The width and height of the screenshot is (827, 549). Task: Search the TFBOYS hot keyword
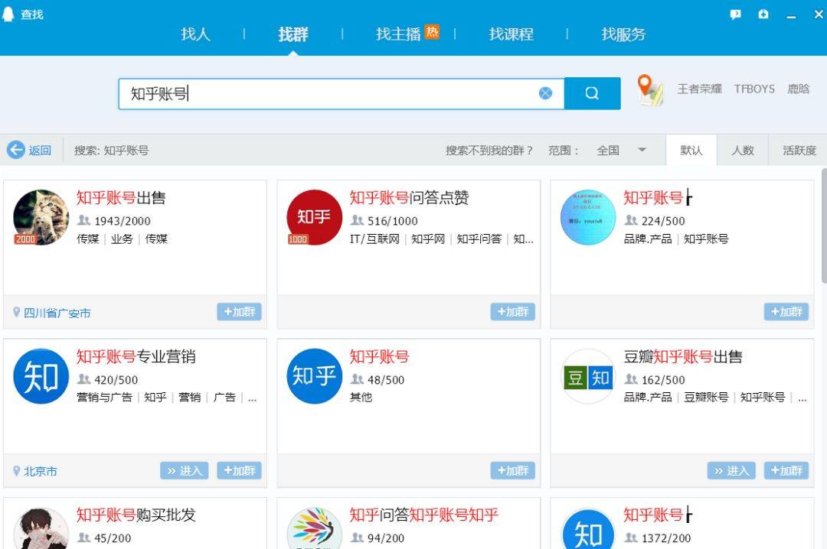754,89
